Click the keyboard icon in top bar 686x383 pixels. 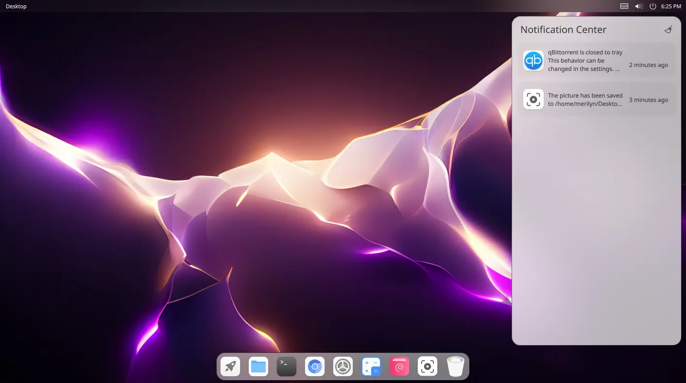point(625,6)
